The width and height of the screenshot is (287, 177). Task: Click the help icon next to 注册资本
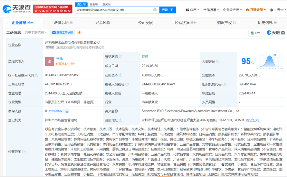[121, 75]
